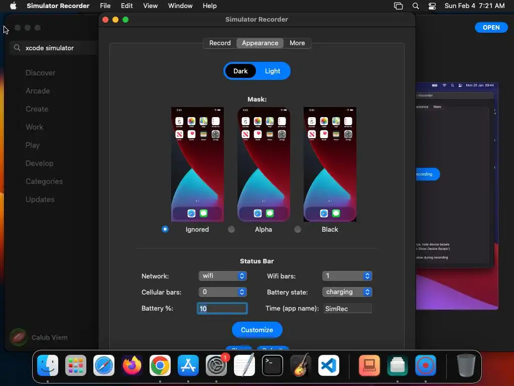514x386 pixels.
Task: Open the Network dropdown
Action: [222, 276]
